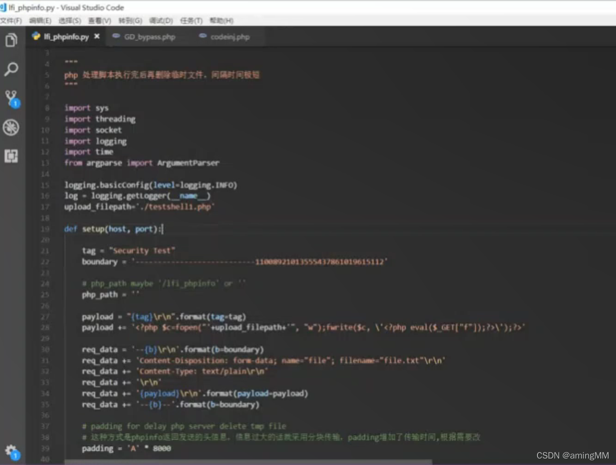The height and width of the screenshot is (465, 616).
Task: Click the logging.basicConfig(level=logging.INFO) line
Action: coord(150,185)
